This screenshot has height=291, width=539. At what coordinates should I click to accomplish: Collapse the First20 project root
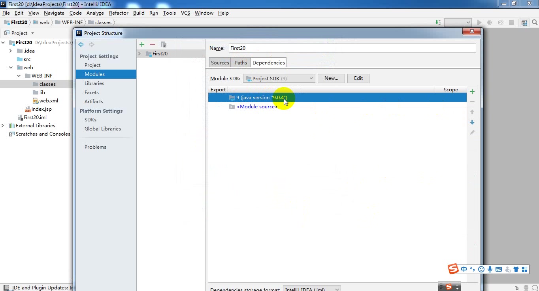3,43
